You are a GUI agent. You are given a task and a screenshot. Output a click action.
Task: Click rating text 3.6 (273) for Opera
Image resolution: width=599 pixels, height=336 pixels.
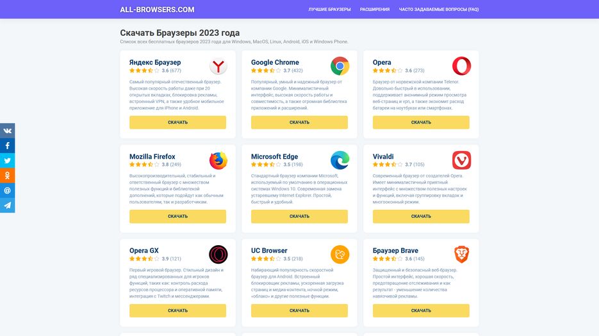415,70
